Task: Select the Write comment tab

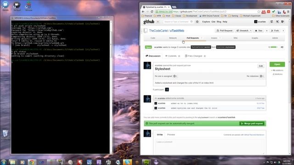Action: pos(160,135)
